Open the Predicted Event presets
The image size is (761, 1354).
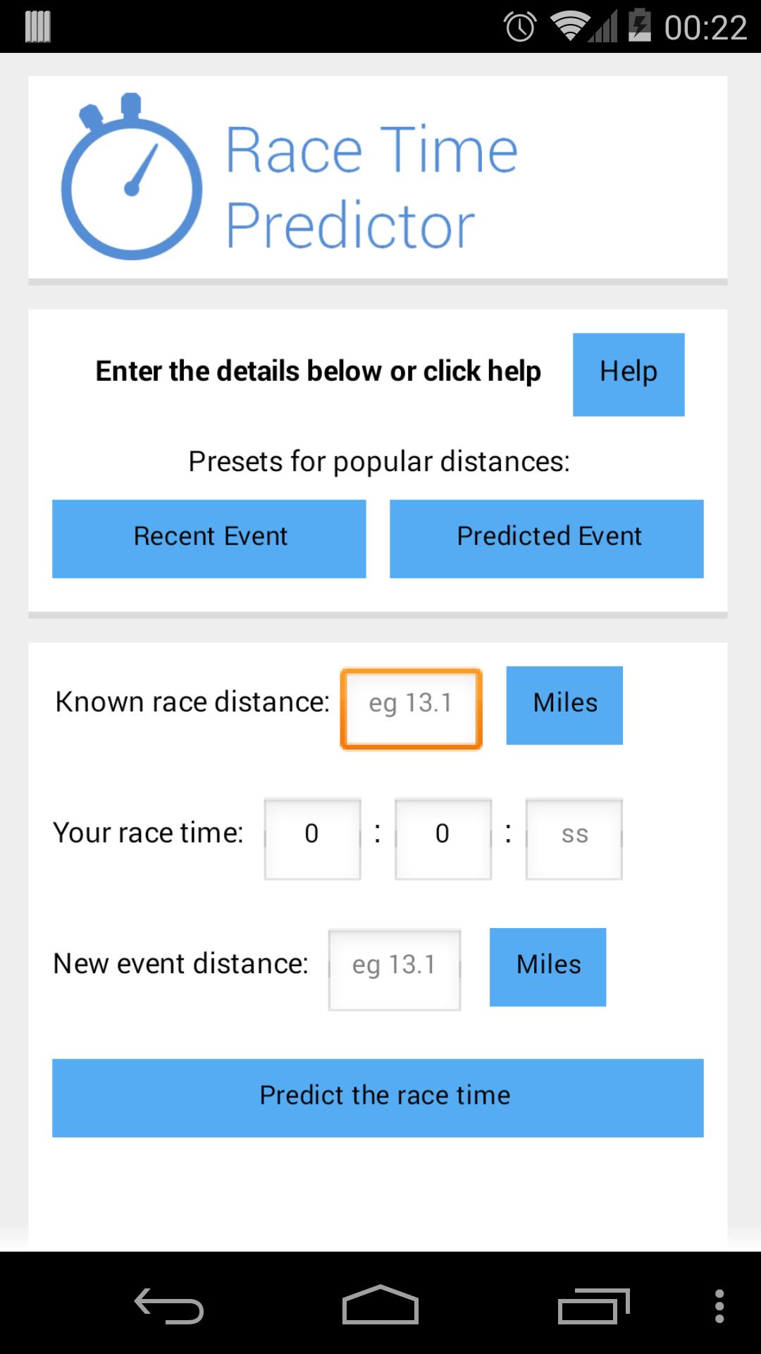click(x=547, y=537)
